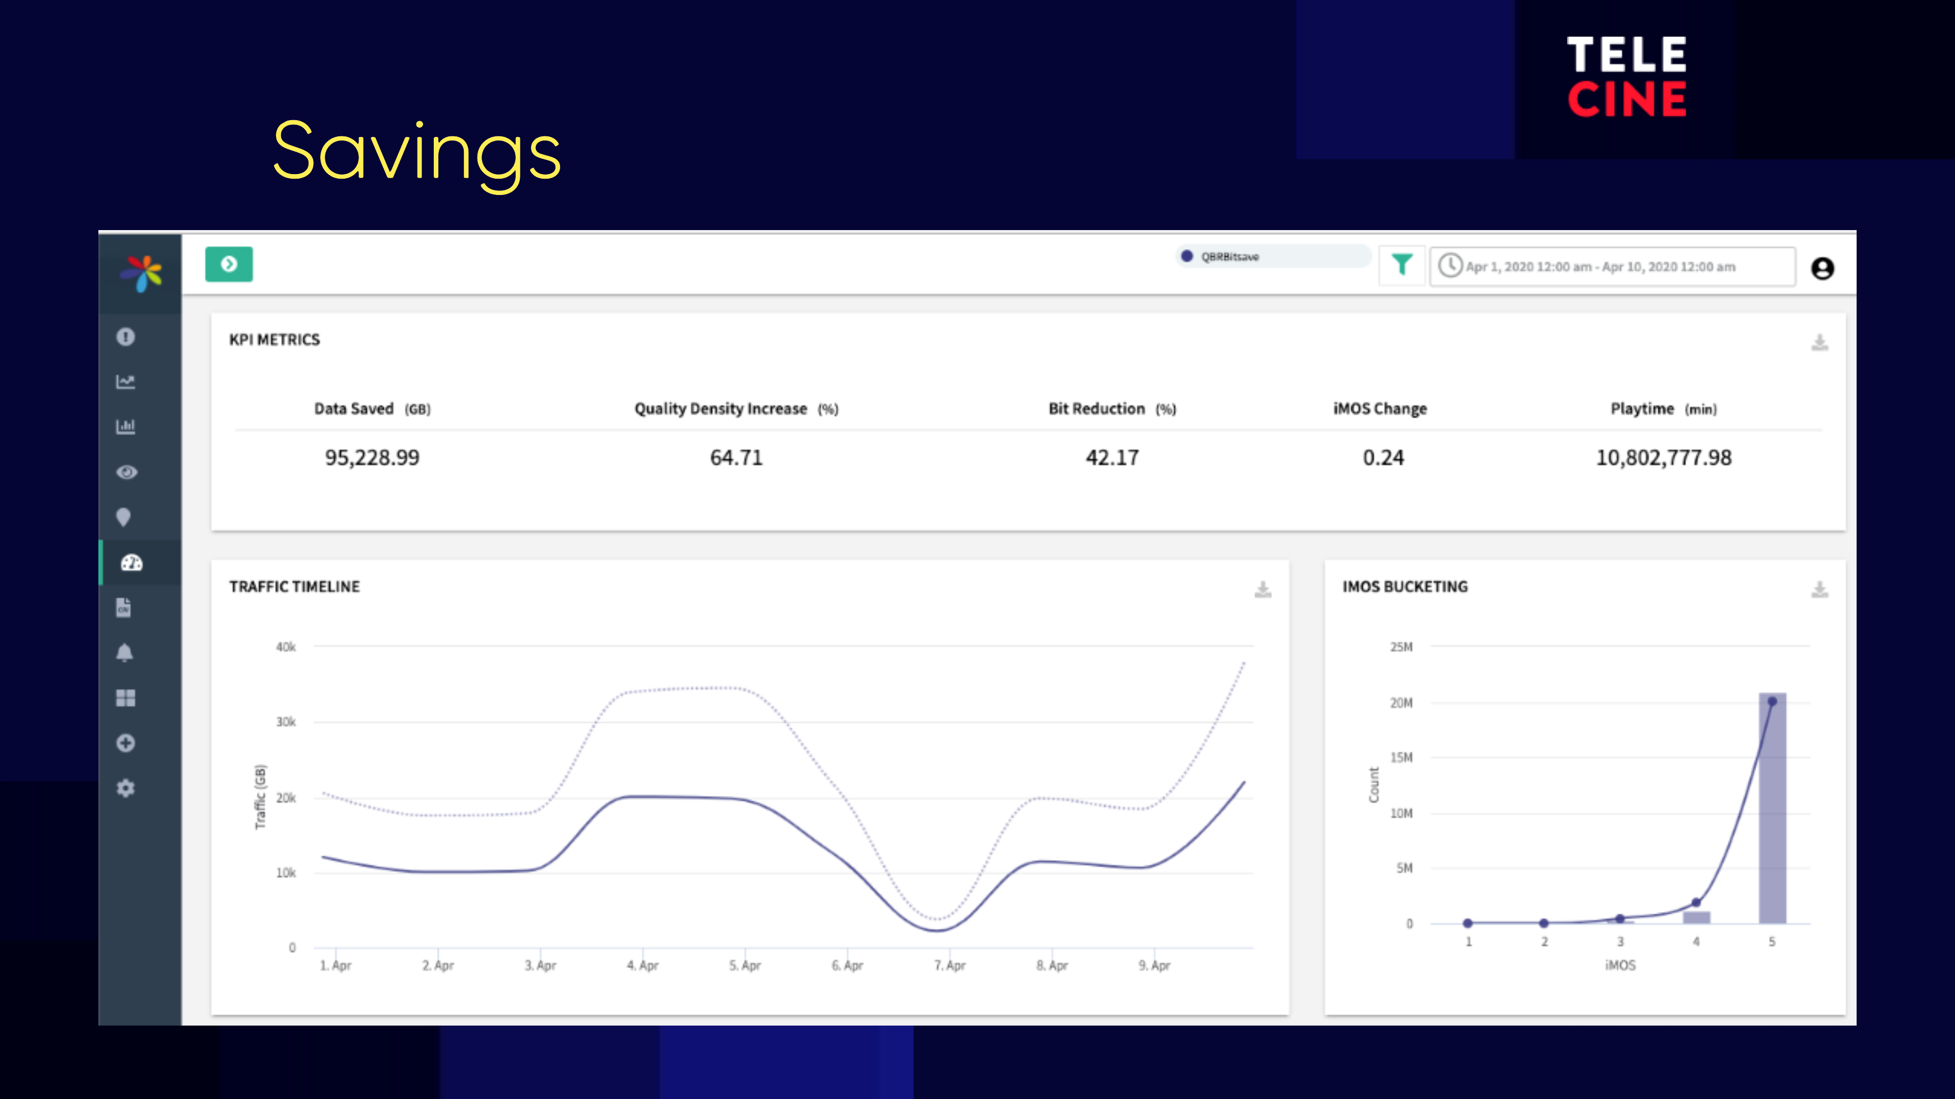1955x1099 pixels.
Task: Open the user account profile icon
Action: (1823, 269)
